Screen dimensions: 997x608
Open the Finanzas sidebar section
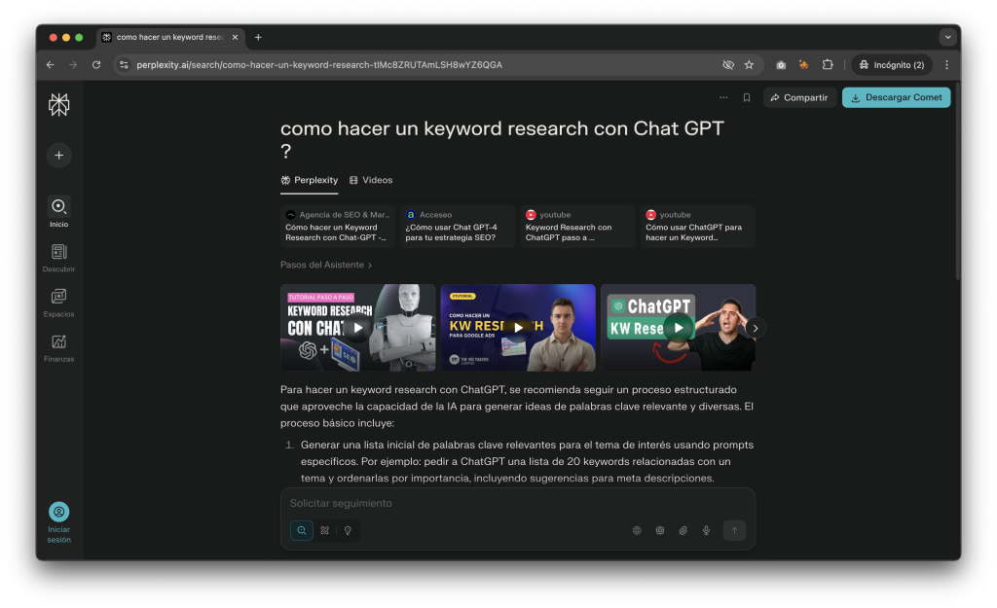point(58,342)
